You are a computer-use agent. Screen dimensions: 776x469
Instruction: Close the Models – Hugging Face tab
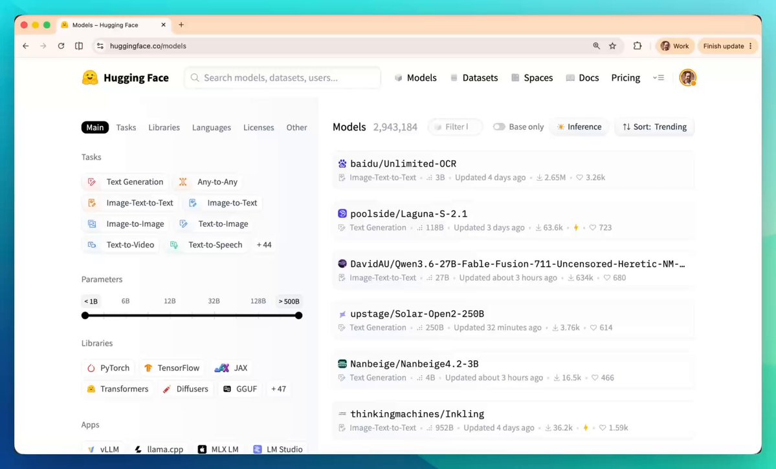[163, 25]
